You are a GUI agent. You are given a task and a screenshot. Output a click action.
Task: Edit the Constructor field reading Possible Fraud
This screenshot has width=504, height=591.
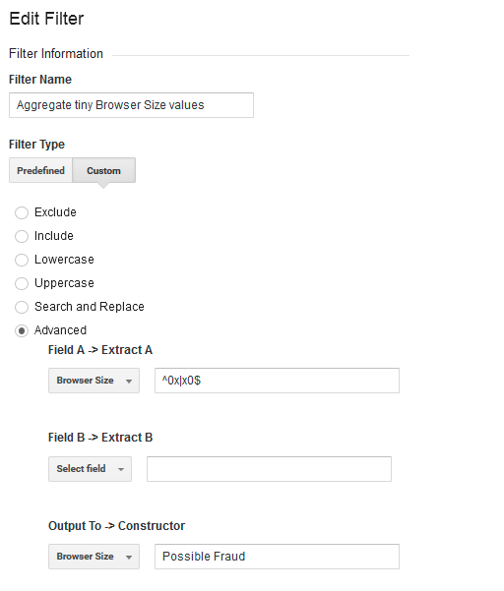coord(277,557)
